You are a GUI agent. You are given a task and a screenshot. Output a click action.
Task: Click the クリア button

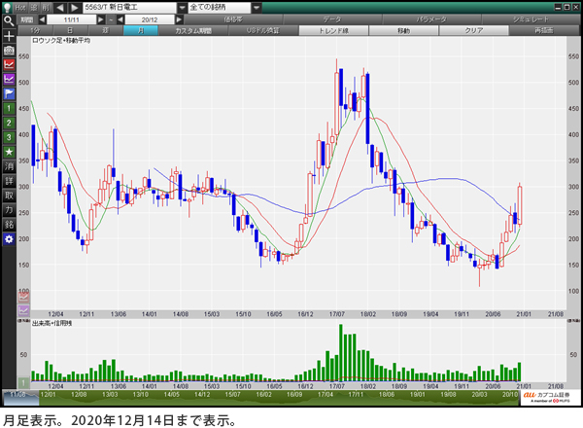point(474,30)
